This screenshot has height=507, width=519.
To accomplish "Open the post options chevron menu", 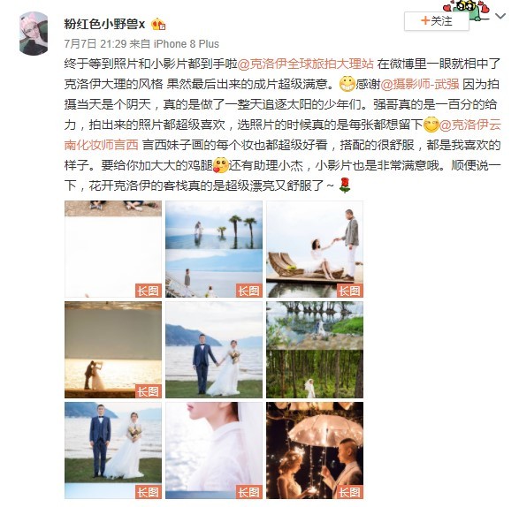I will point(500,16).
